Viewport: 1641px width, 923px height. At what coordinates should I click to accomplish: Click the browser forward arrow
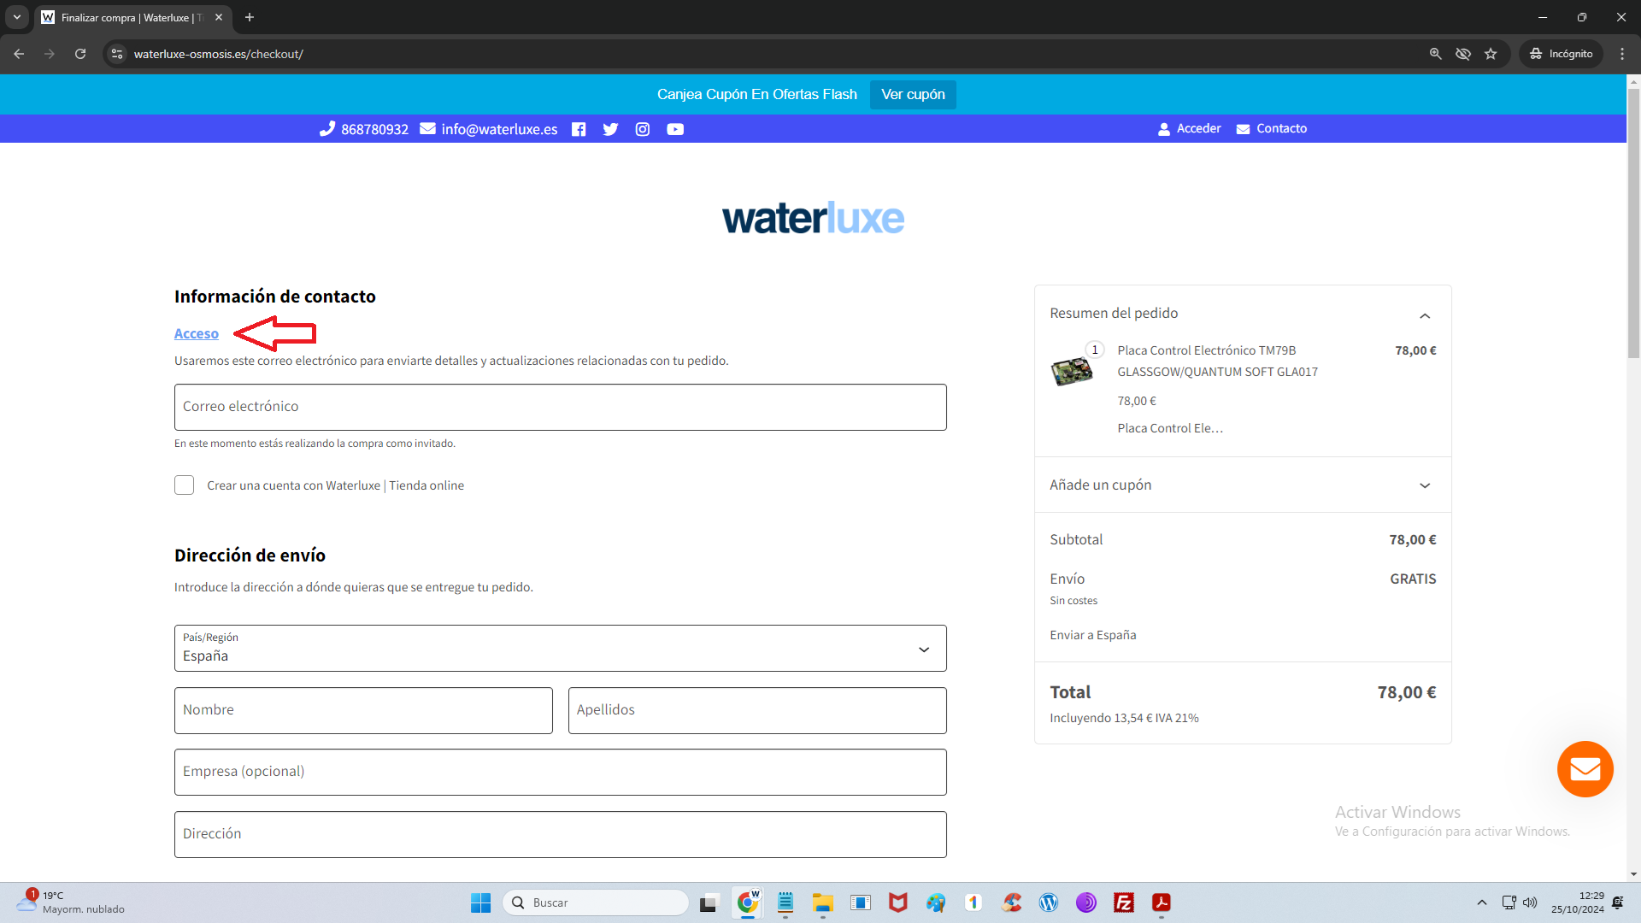coord(50,54)
